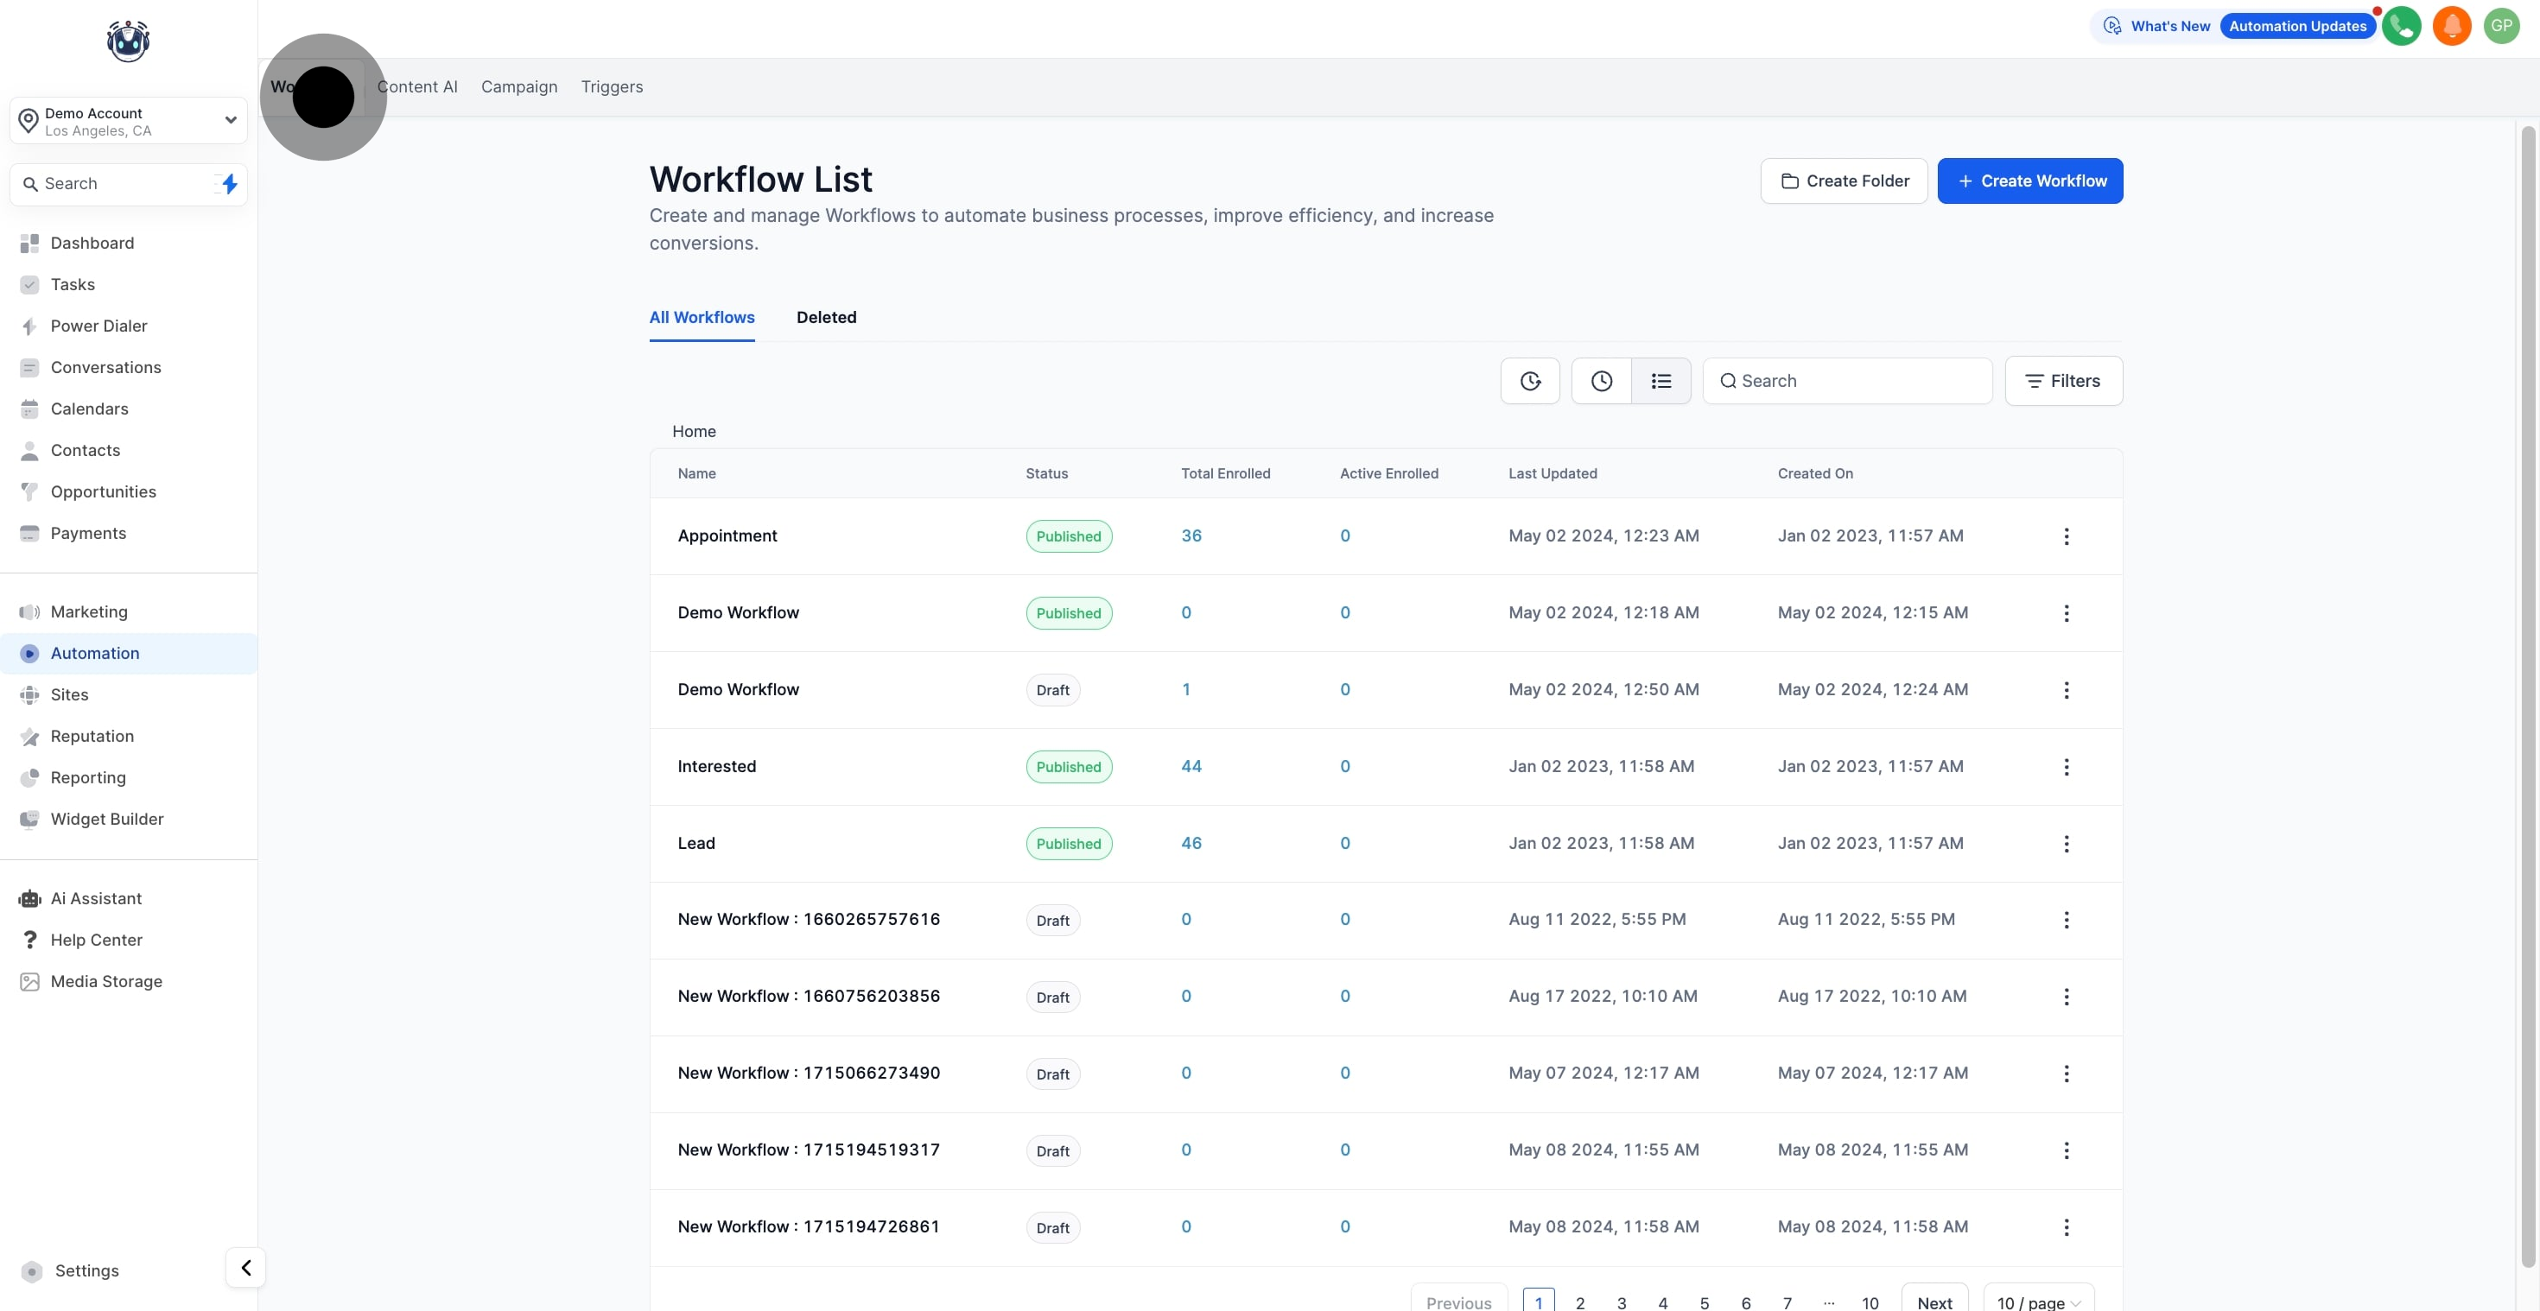The height and width of the screenshot is (1311, 2540).
Task: Expand the Demo Account location selector
Action: 128,120
